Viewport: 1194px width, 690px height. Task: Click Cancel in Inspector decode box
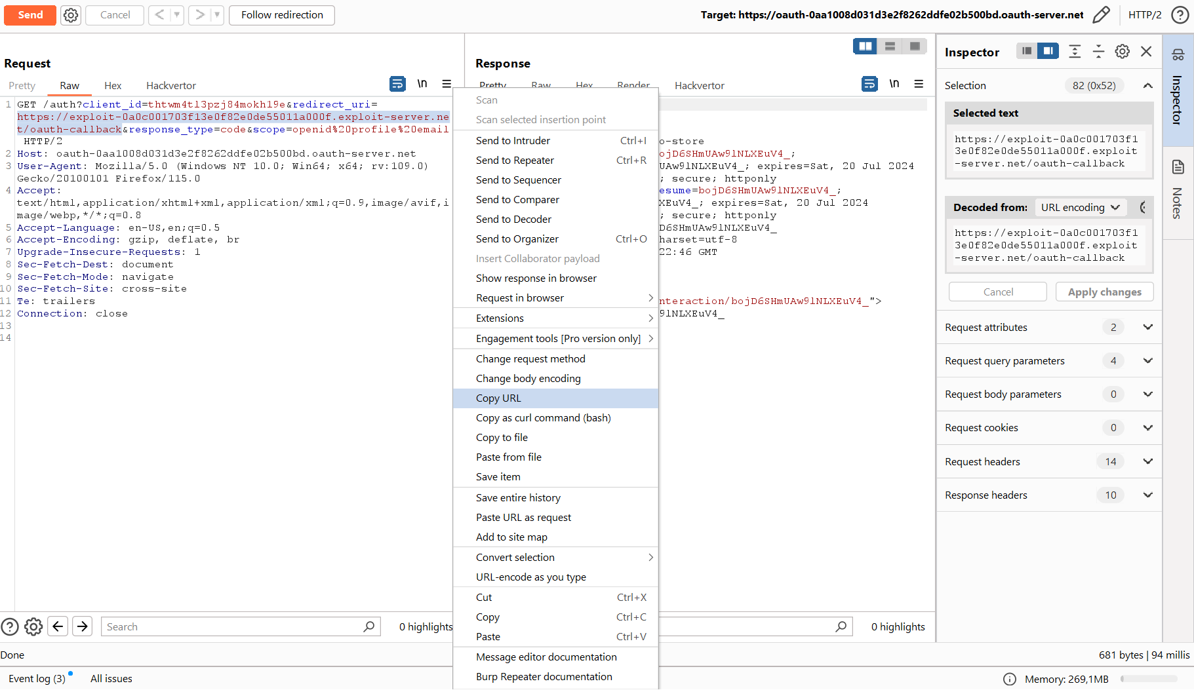tap(998, 292)
